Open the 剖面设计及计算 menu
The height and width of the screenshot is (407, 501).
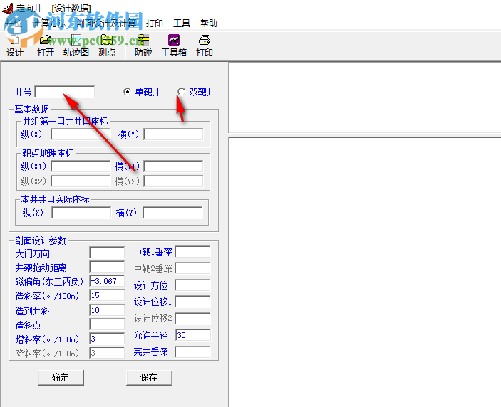coord(106,23)
